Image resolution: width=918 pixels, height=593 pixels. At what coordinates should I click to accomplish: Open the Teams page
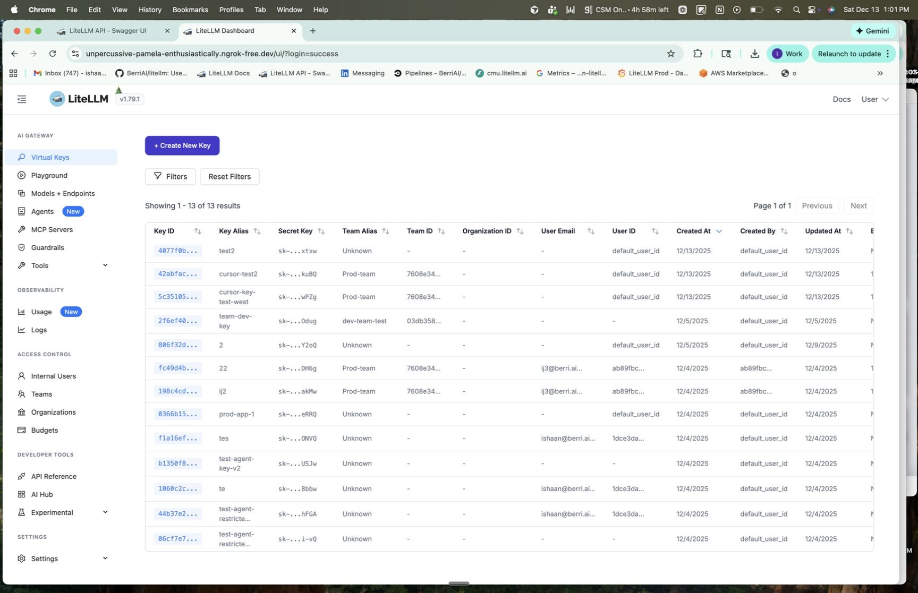tap(41, 394)
